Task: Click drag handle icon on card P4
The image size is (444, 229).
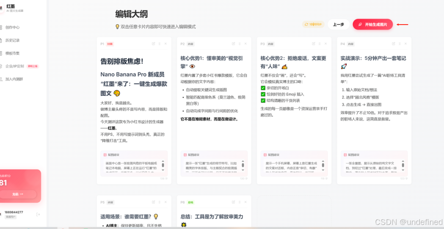Action: click(x=400, y=44)
